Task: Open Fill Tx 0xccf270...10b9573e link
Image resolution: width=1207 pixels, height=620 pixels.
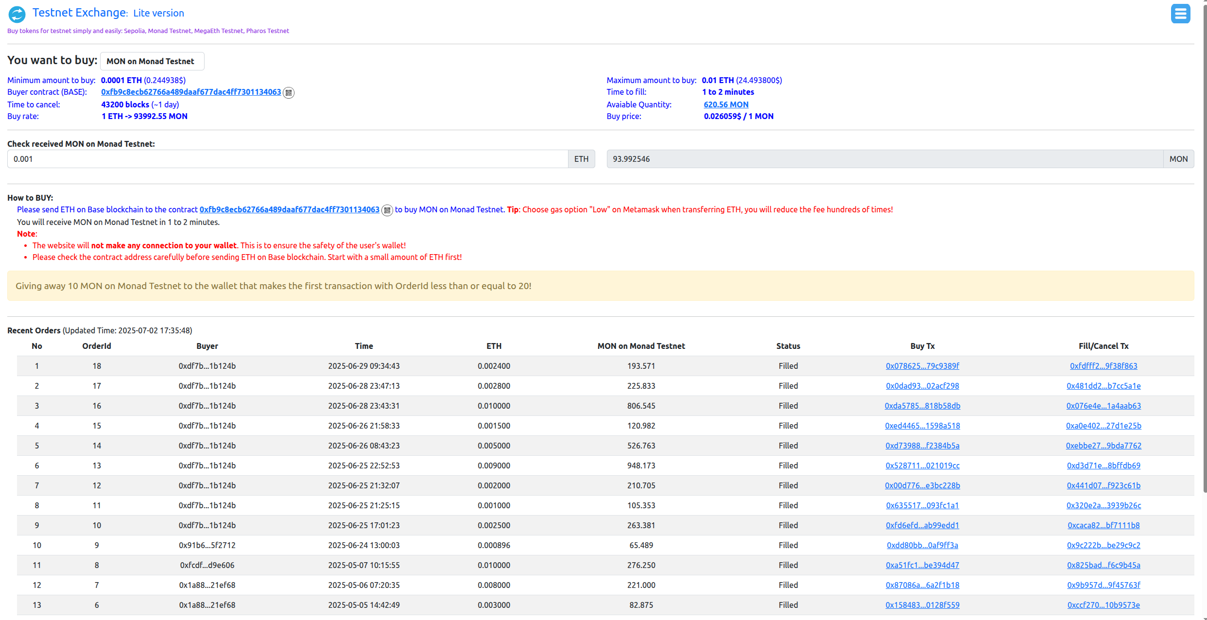Action: point(1104,605)
